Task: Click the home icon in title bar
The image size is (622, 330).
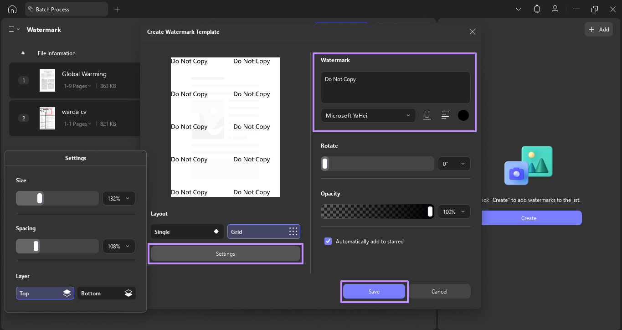Action: pos(12,9)
